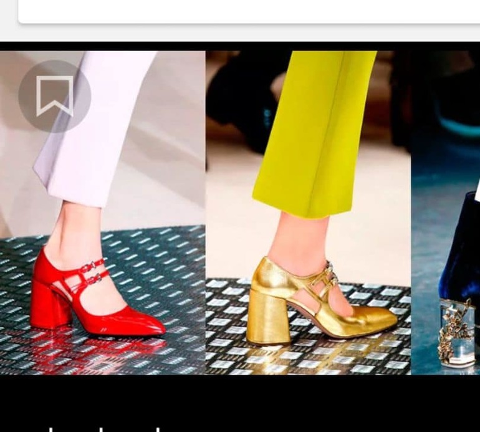This screenshot has width=480, height=432.
Task: Click the red shoe's block heel
Action: (x=49, y=305)
